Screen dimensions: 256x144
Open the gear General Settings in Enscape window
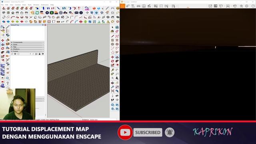[246, 6]
